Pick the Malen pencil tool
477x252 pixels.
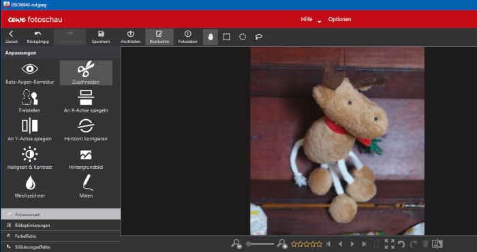click(86, 187)
